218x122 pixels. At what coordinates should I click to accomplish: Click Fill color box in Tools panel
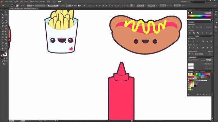click(3, 52)
